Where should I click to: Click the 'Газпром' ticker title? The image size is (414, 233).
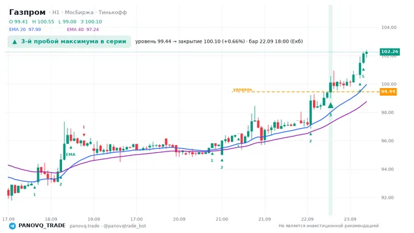pos(27,12)
